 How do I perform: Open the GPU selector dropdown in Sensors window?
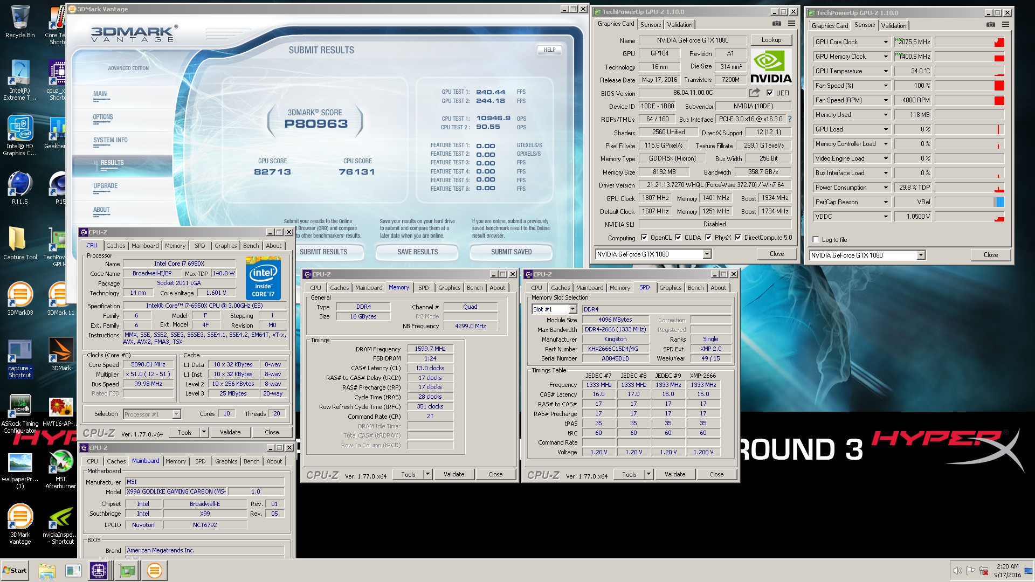click(921, 255)
